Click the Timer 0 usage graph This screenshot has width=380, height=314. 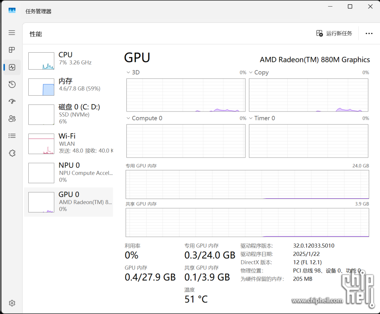click(x=309, y=141)
